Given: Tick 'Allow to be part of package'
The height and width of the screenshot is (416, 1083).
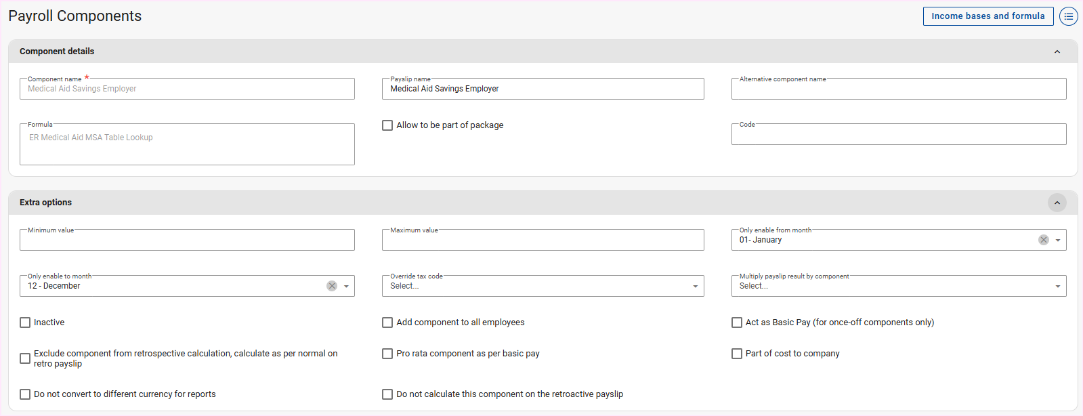Looking at the screenshot, I should (387, 125).
